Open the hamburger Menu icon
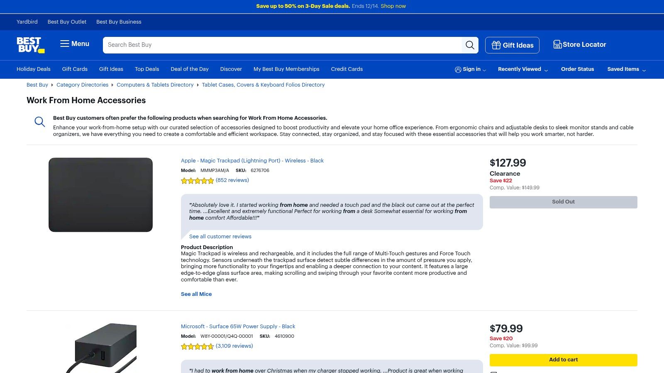Screen dimensions: 664x373 (x=65, y=44)
